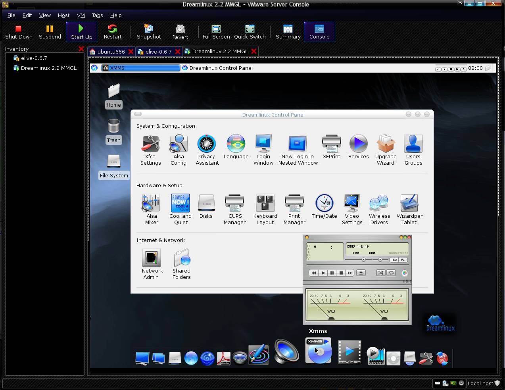This screenshot has width=505, height=390.
Task: Open the APT GET icon in the dock
Action: [x=442, y=358]
